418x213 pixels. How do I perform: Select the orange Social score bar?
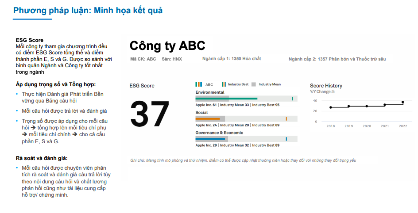pos(208,119)
